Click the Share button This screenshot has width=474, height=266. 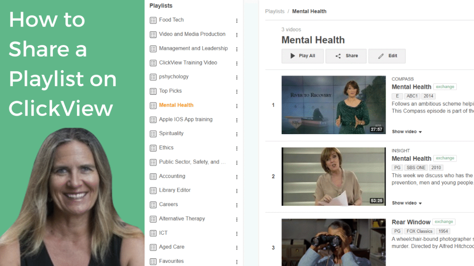pyautogui.click(x=346, y=56)
